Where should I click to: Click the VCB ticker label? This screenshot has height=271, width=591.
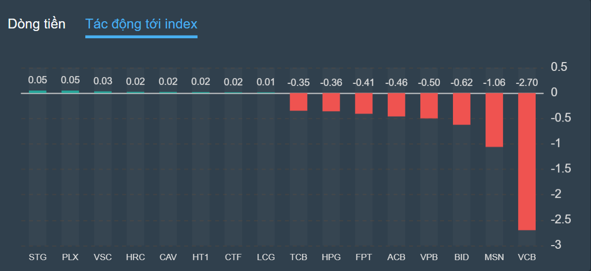click(x=526, y=257)
